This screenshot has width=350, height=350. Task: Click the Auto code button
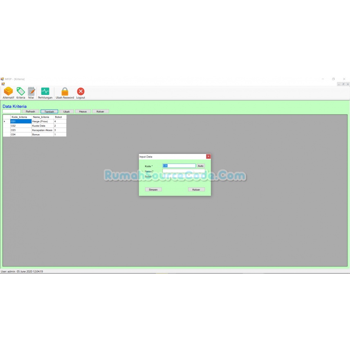point(200,166)
